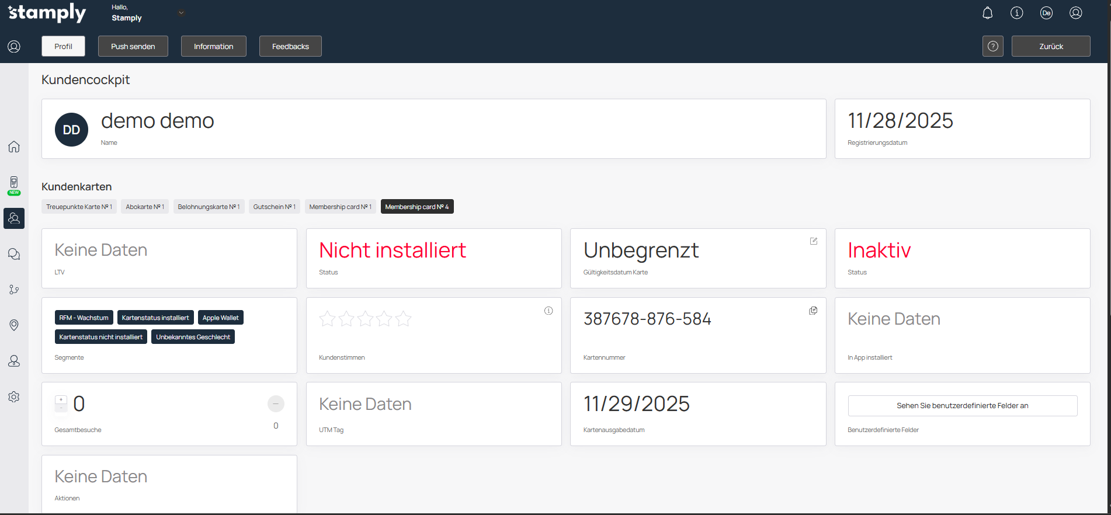Open the language selector 'De' icon
Viewport: 1111px width, 515px height.
pyautogui.click(x=1046, y=13)
